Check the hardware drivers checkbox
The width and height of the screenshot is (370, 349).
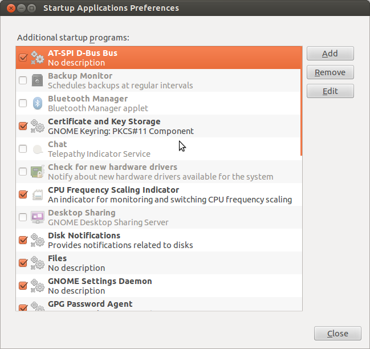[23, 172]
